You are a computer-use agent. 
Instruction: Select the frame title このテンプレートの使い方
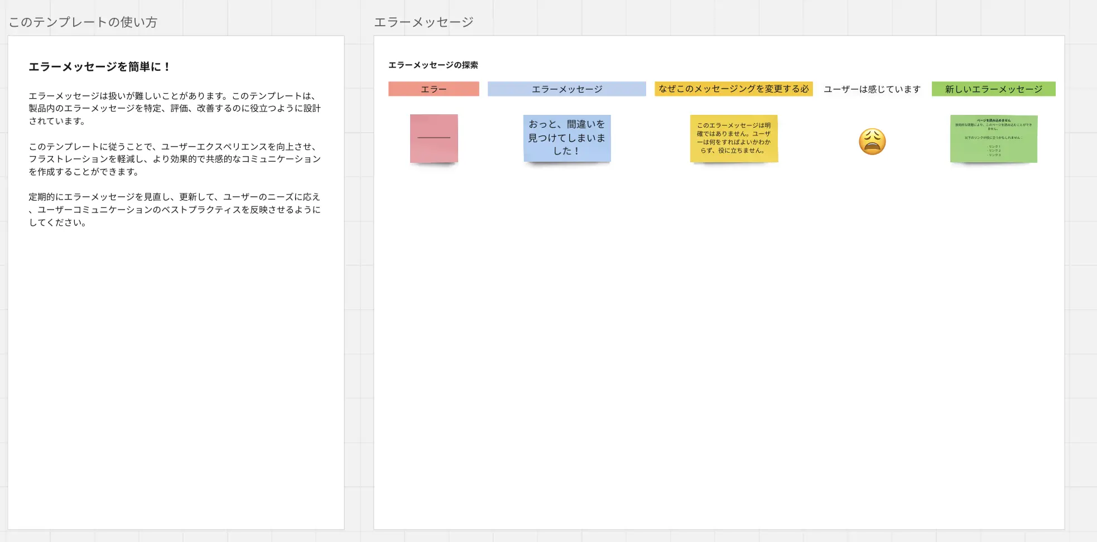point(83,22)
